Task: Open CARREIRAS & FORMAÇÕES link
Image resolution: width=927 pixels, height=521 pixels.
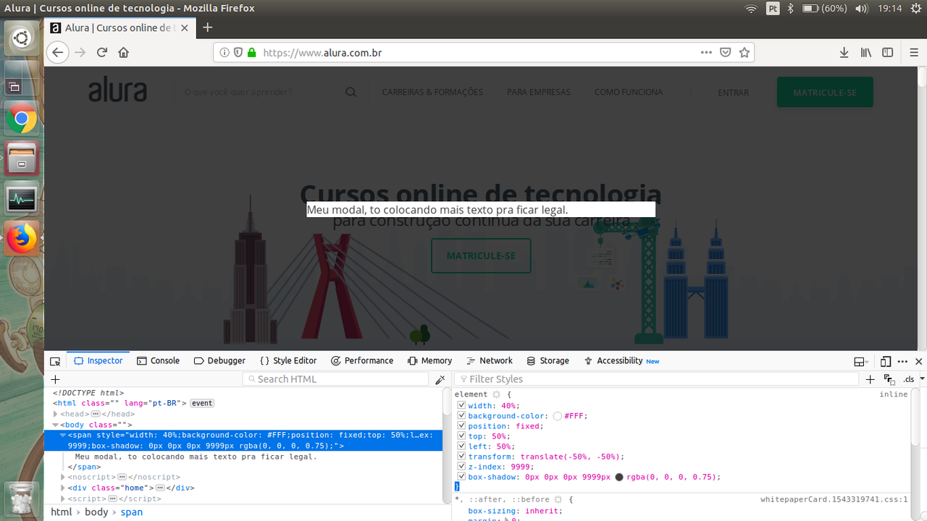Action: (432, 92)
